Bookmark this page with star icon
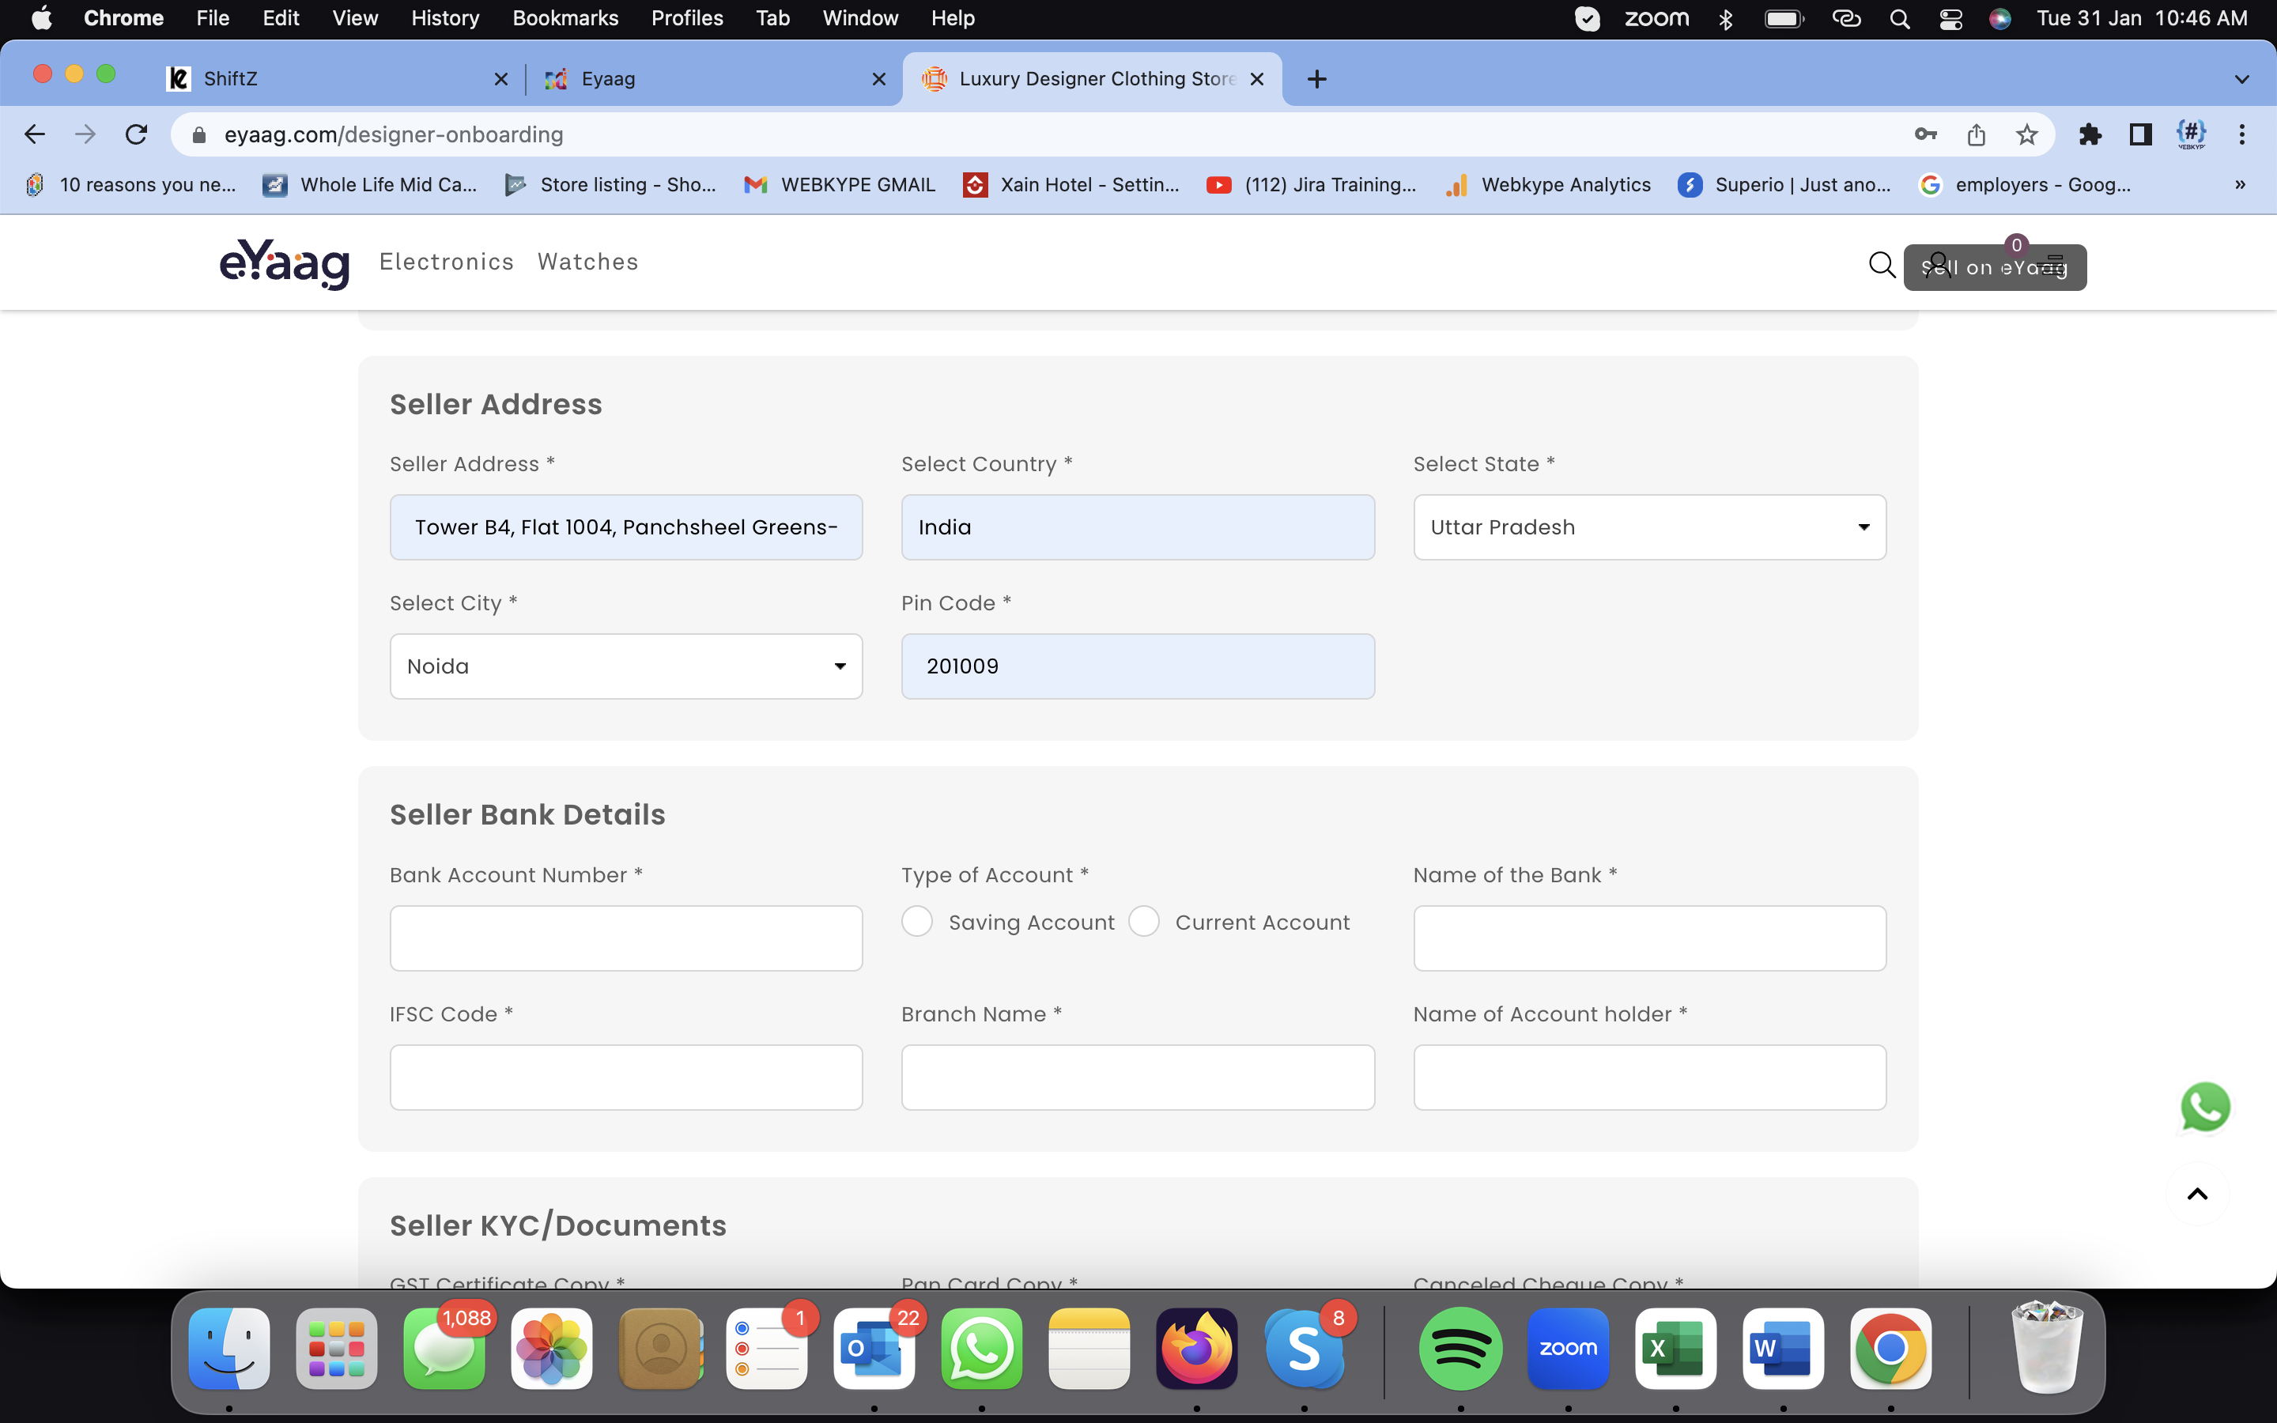This screenshot has height=1423, width=2277. tap(2026, 134)
